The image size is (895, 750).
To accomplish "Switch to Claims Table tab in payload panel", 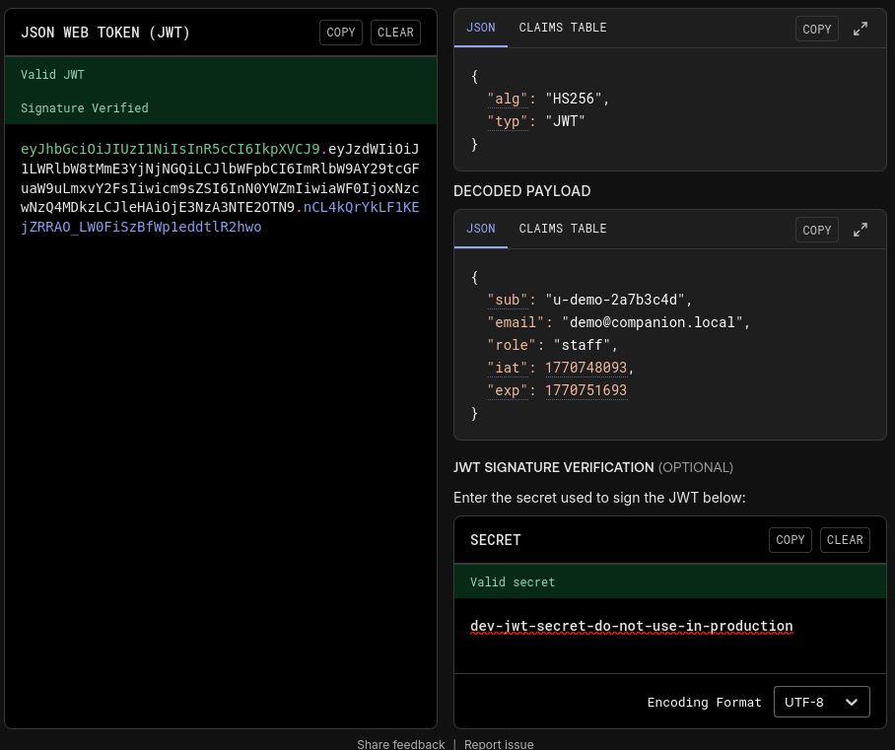I will 562,229.
